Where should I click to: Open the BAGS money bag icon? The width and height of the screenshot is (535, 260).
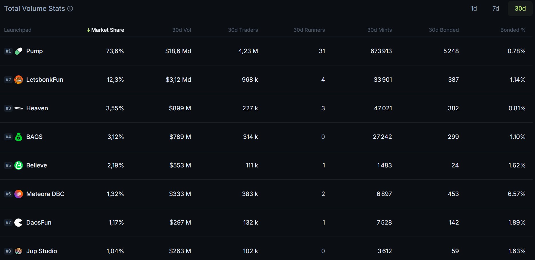point(18,137)
